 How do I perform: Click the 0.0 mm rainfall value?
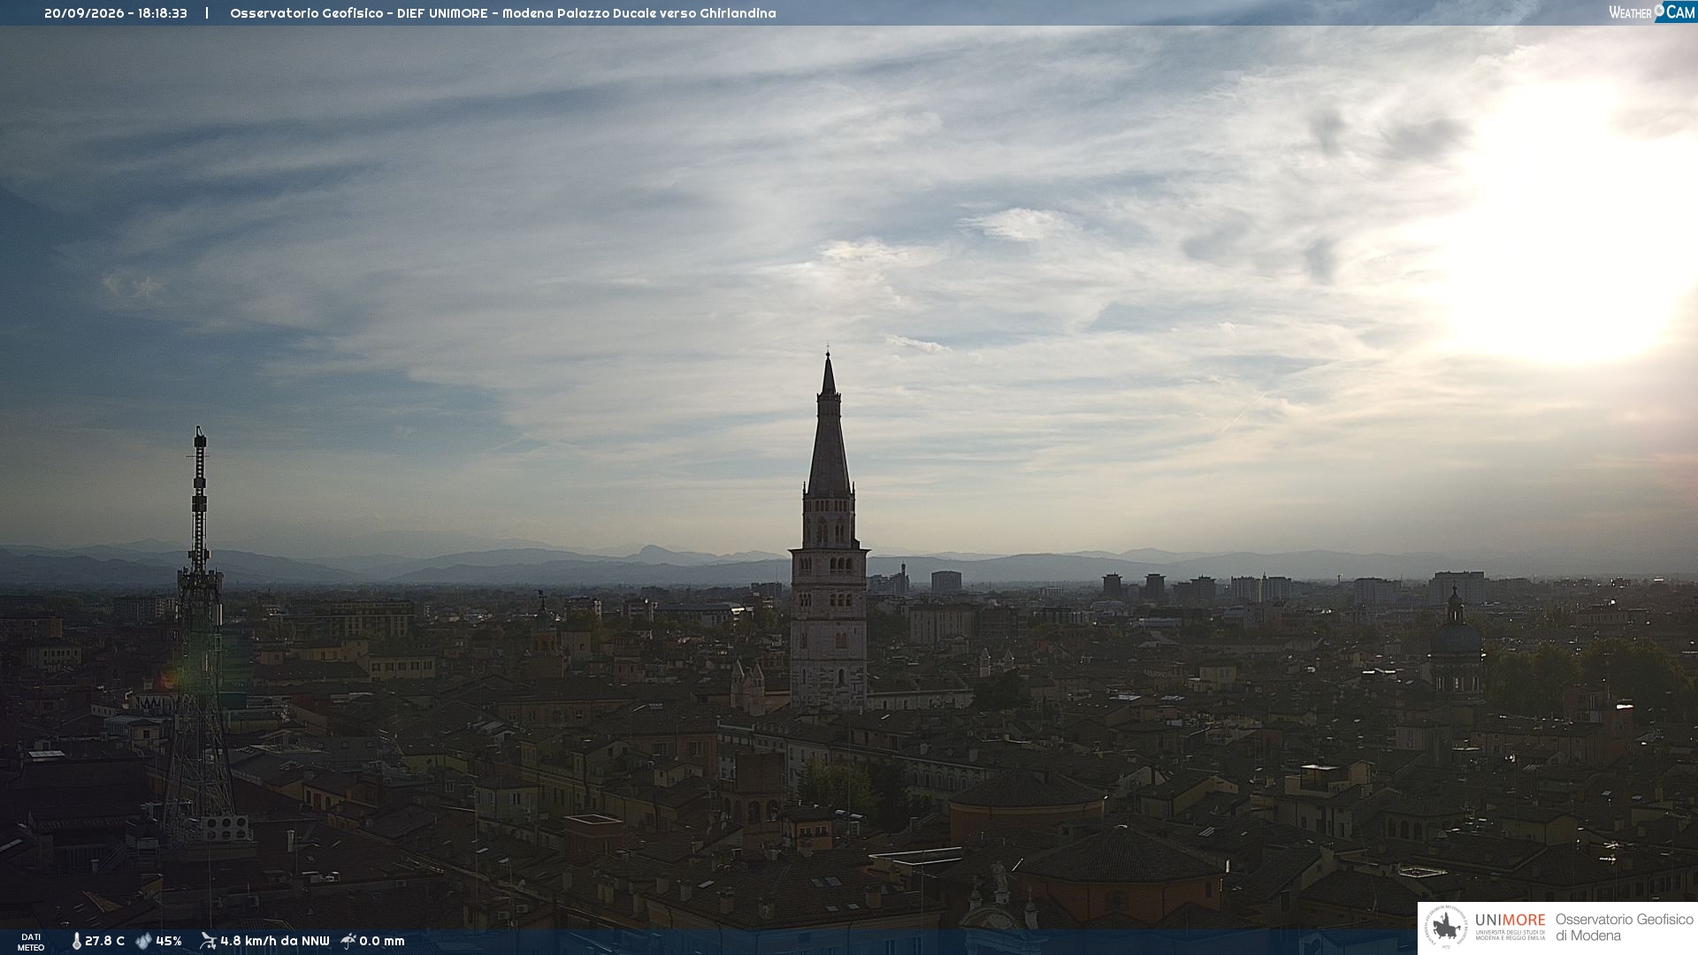[382, 942]
